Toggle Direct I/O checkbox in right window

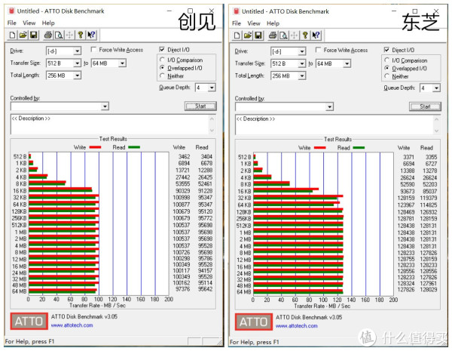point(386,50)
